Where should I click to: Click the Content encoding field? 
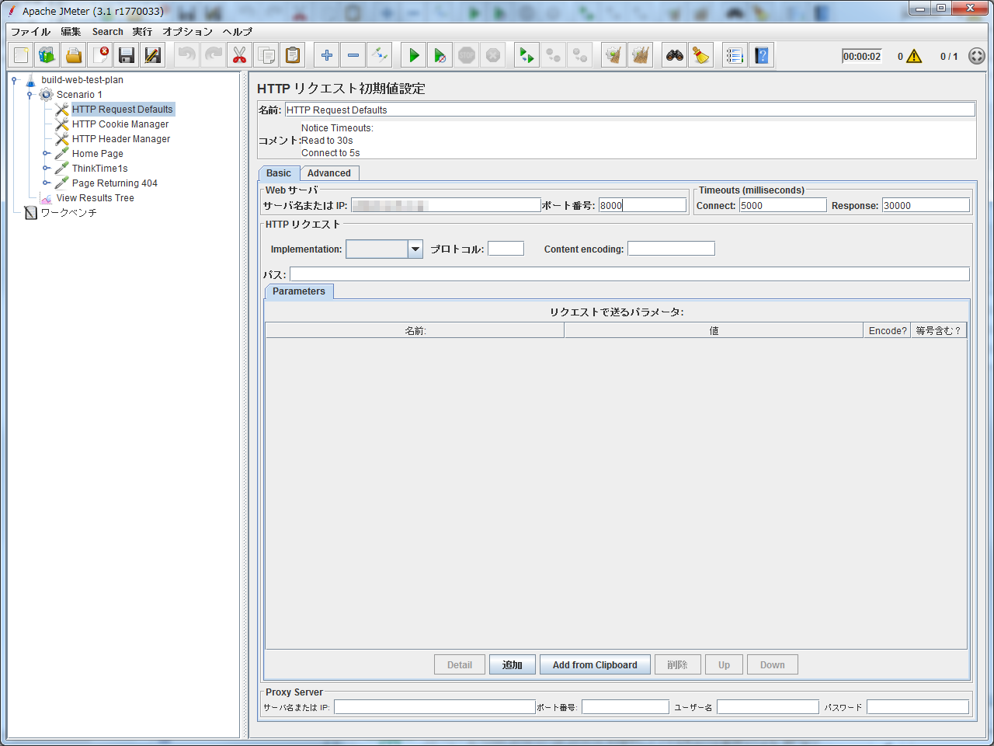(x=671, y=249)
